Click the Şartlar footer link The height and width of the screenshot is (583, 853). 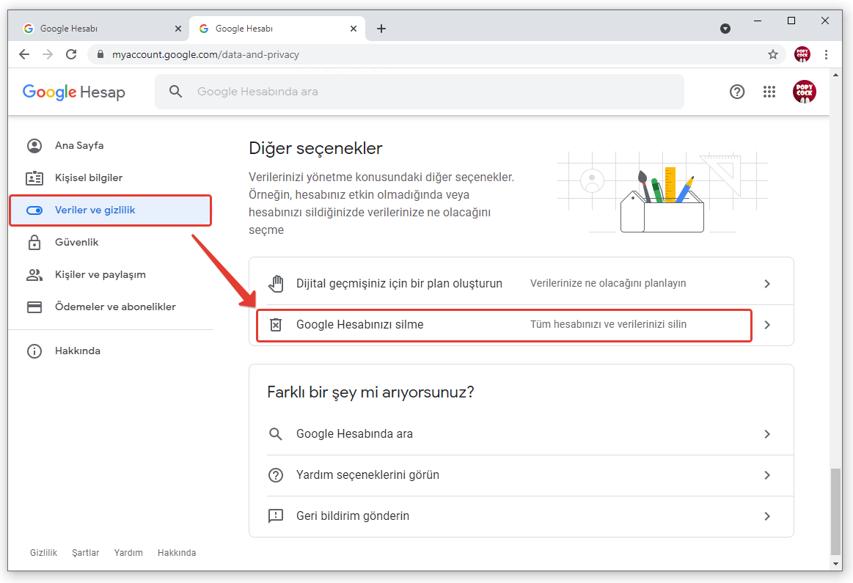(x=85, y=552)
